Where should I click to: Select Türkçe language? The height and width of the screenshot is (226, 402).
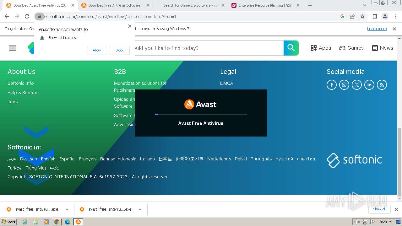click(14, 168)
